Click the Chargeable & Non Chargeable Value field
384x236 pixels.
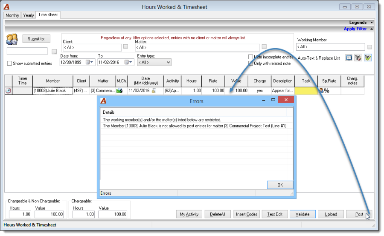(x=49, y=214)
